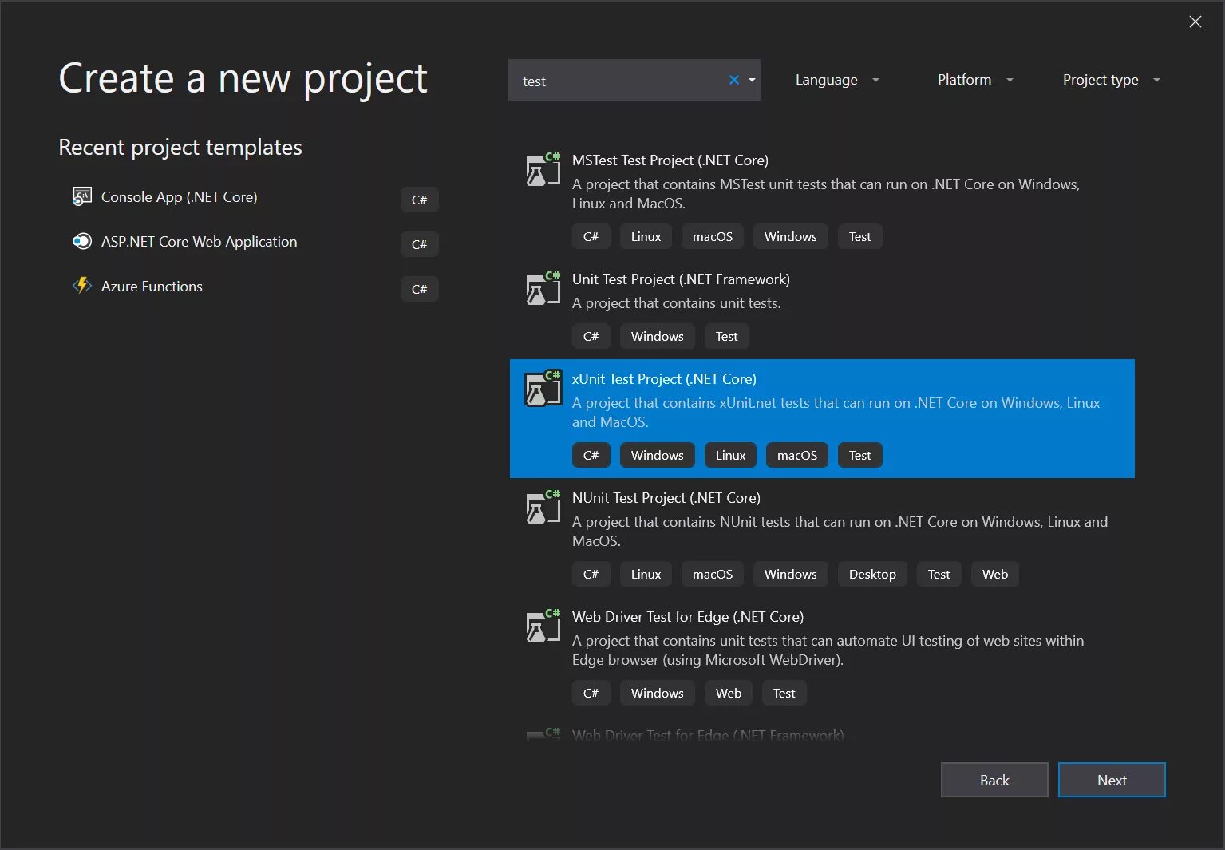The image size is (1225, 850).
Task: Click the Test tag under MSTest Test Project
Action: tap(859, 236)
